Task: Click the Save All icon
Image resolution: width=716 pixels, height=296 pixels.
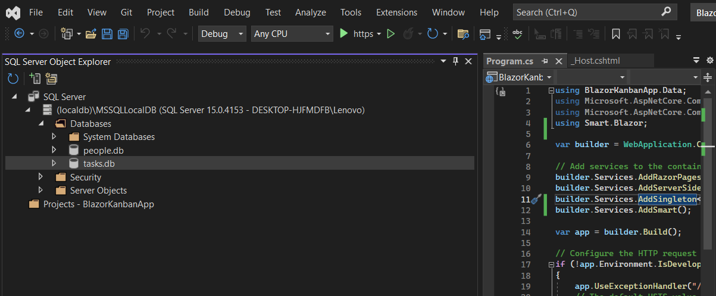Action: pyautogui.click(x=123, y=34)
